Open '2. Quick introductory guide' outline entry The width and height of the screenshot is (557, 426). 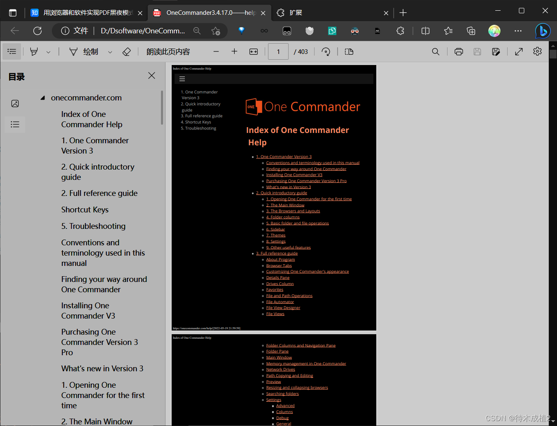click(x=98, y=172)
